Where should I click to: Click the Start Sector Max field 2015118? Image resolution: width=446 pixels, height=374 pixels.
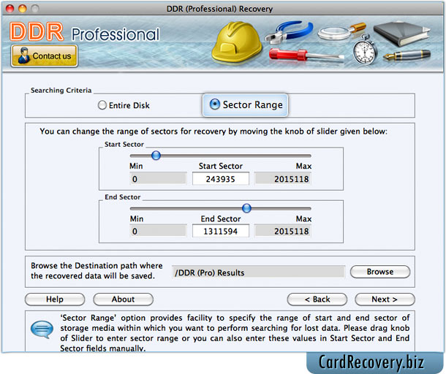[x=283, y=179]
